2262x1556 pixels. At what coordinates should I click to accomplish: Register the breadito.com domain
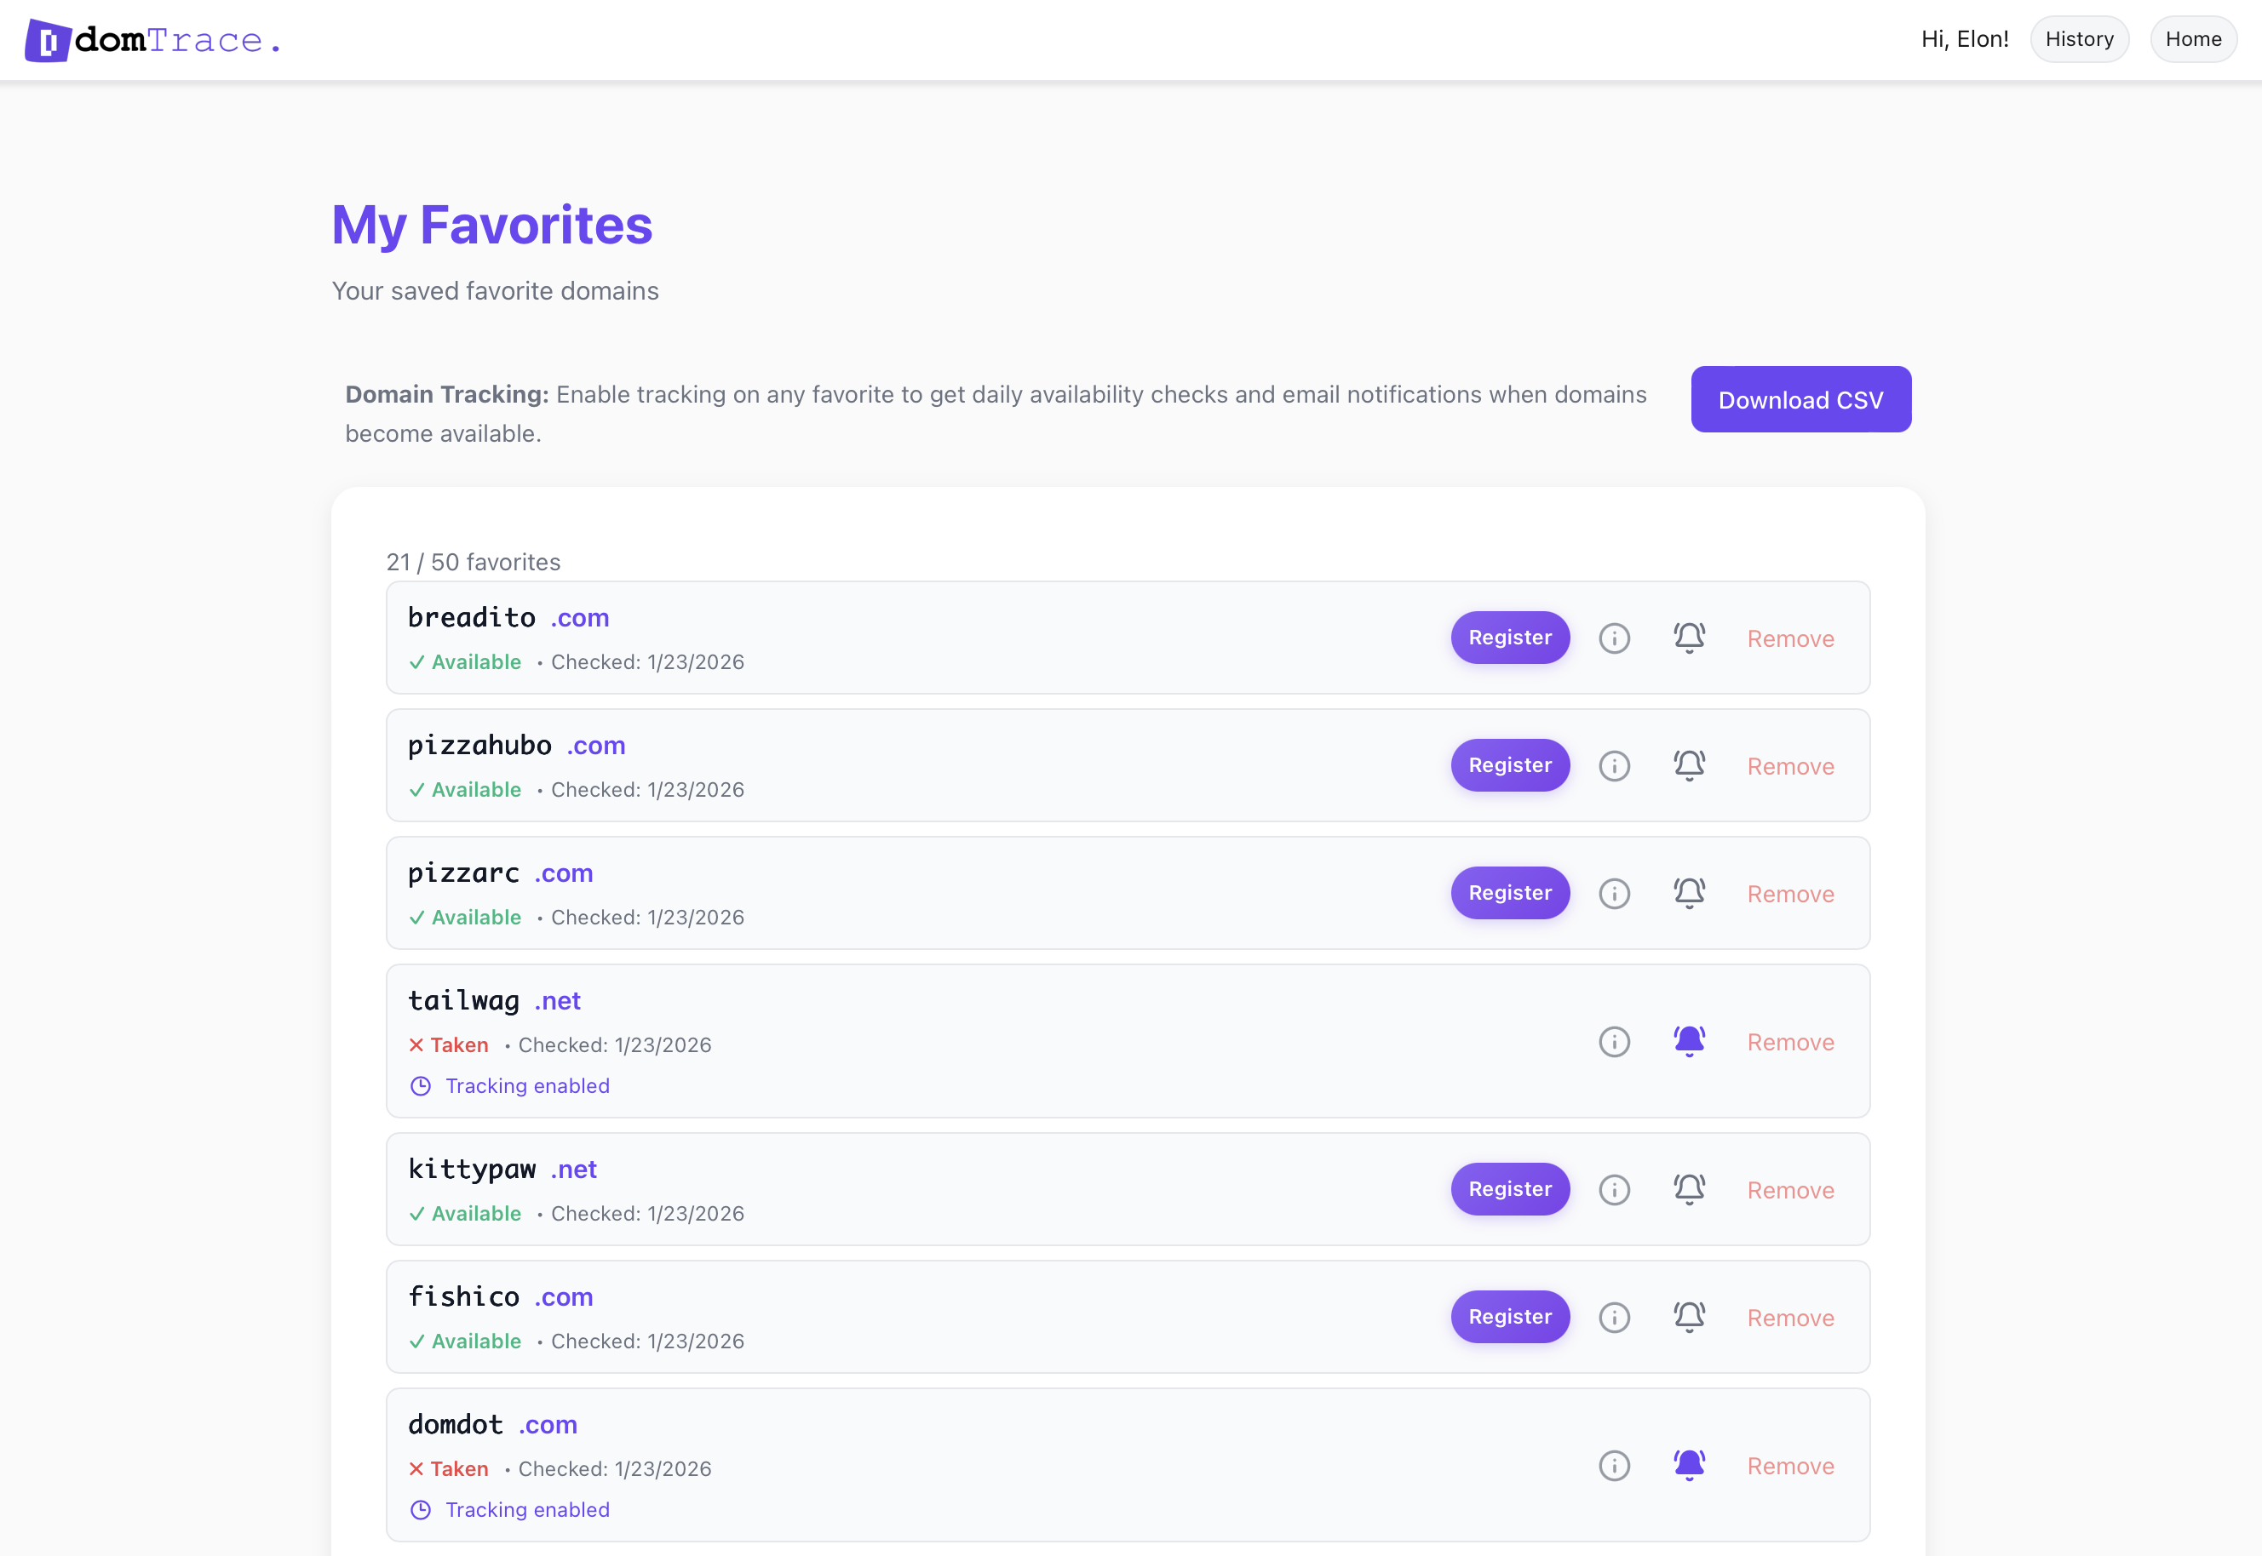1509,638
